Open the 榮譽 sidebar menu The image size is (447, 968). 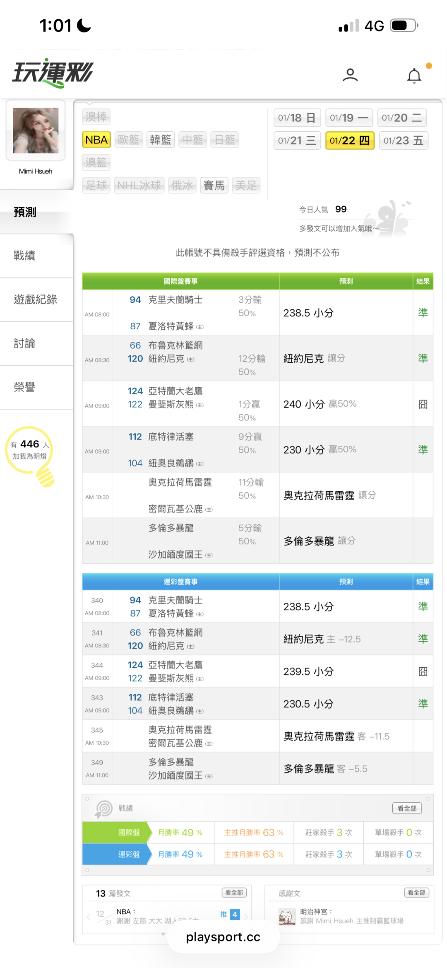[36, 387]
